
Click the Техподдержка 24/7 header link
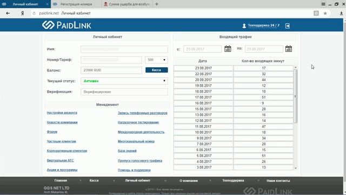pos(263,25)
